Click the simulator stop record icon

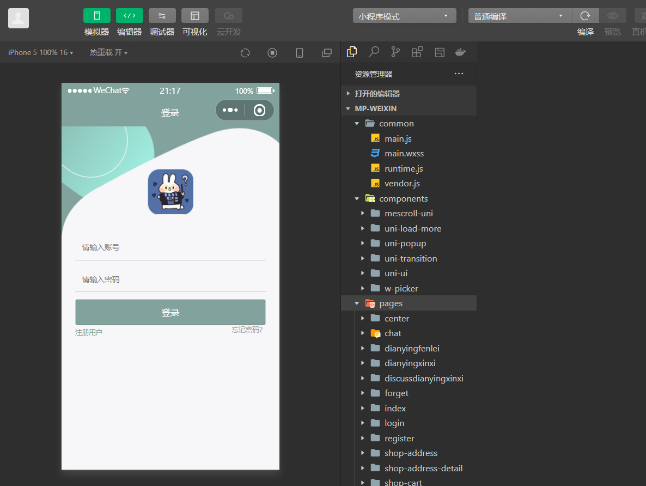(x=272, y=53)
